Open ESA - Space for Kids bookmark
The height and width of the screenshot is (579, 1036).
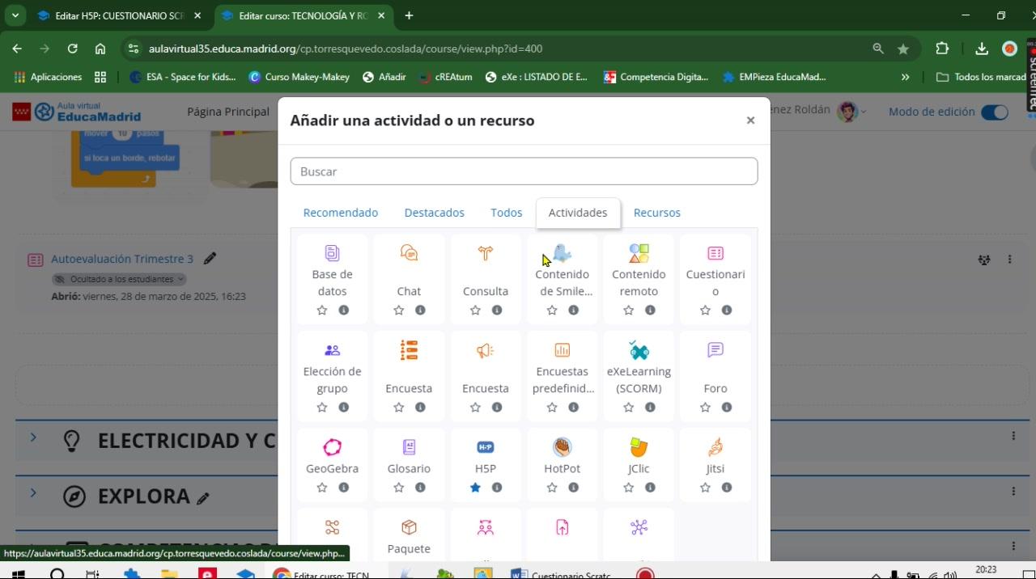coord(183,77)
